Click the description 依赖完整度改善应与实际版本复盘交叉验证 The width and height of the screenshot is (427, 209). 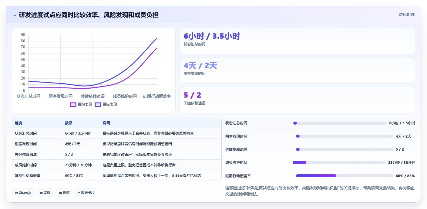[137, 155]
